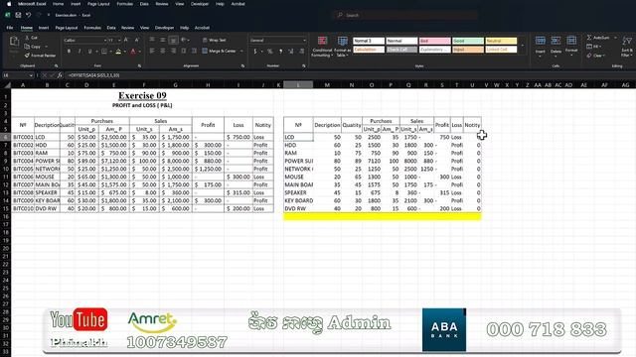Click the Orientation text-angle icon
The height and width of the screenshot is (357, 636).
(184, 40)
